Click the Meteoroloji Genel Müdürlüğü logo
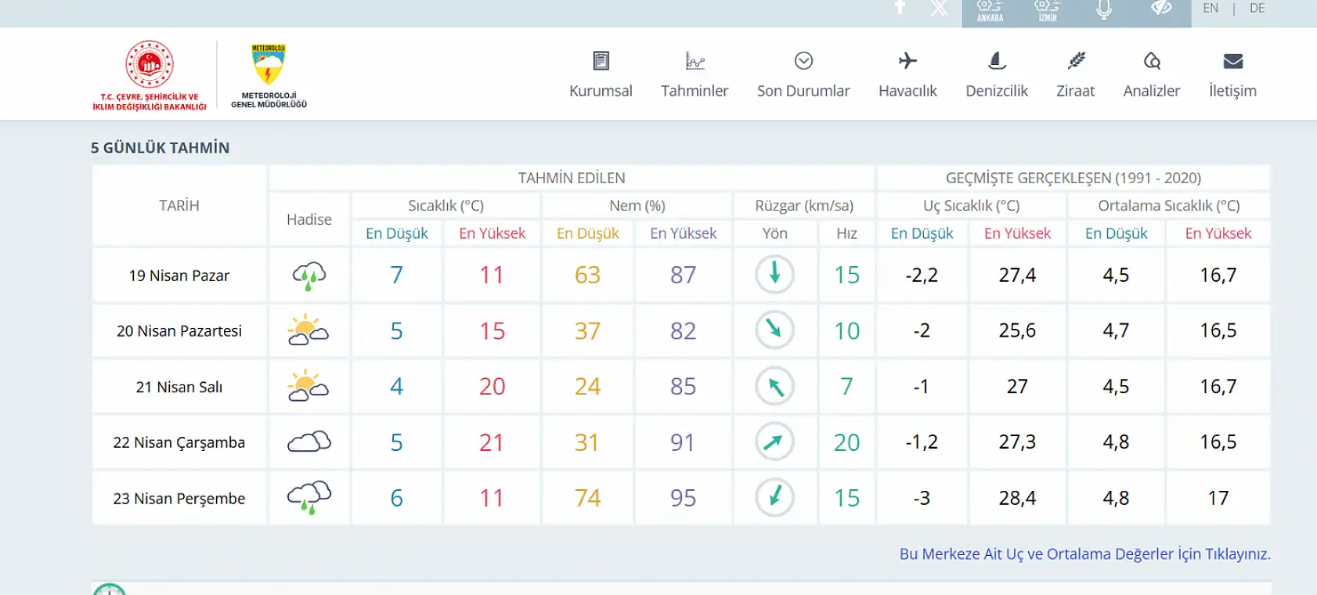The width and height of the screenshot is (1317, 595). pyautogui.click(x=269, y=75)
